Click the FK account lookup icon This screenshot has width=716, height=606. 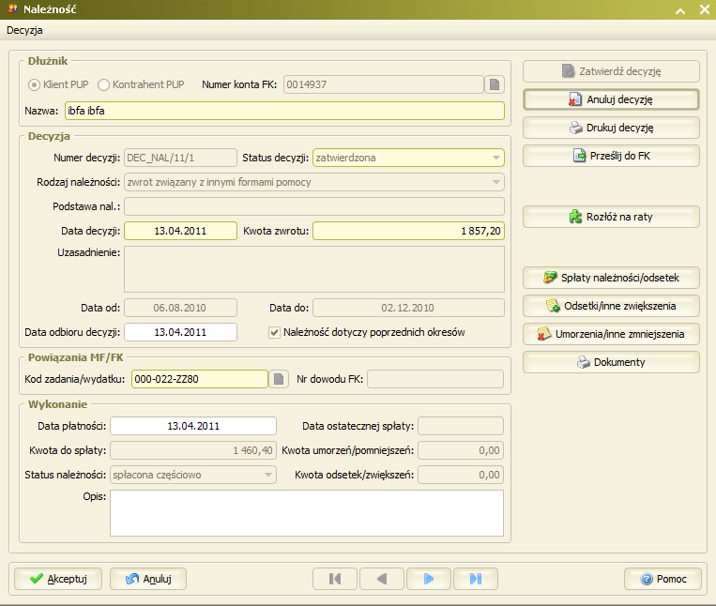[495, 84]
